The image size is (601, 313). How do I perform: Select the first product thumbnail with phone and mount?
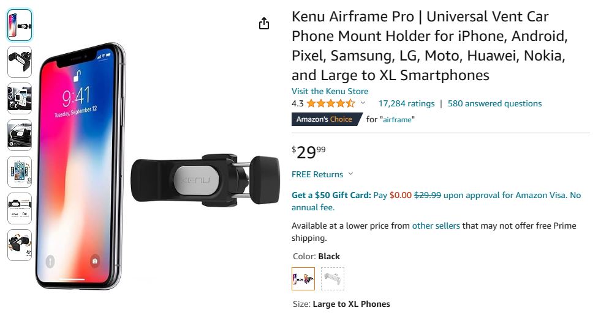[x=20, y=26]
